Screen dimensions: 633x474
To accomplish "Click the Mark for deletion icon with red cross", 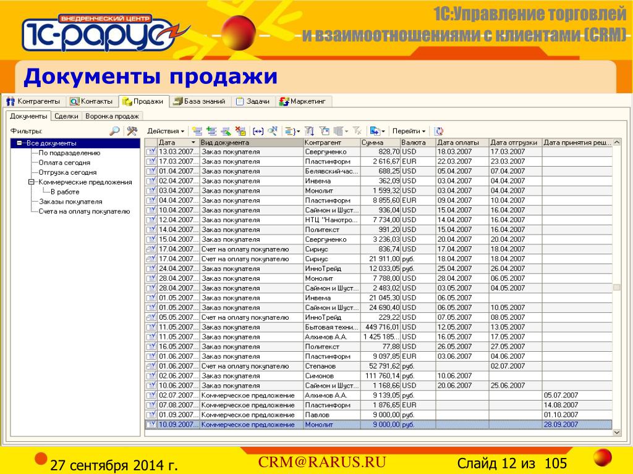I will point(240,131).
